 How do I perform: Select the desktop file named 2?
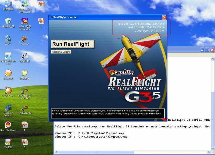(x=25, y=144)
